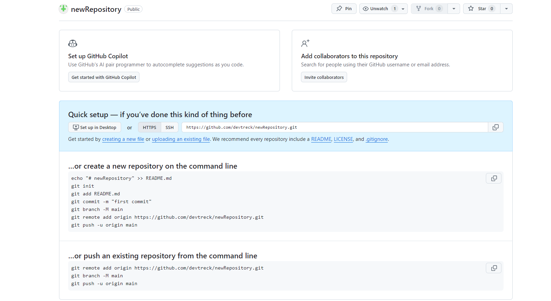Click the LICENSE link
The width and height of the screenshot is (551, 301).
point(343,139)
